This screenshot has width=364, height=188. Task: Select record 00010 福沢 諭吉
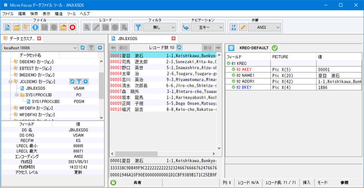tap(163, 109)
